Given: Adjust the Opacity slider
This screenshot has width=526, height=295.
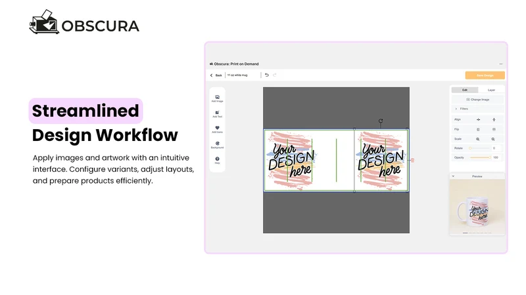Looking at the screenshot, I should [480, 157].
